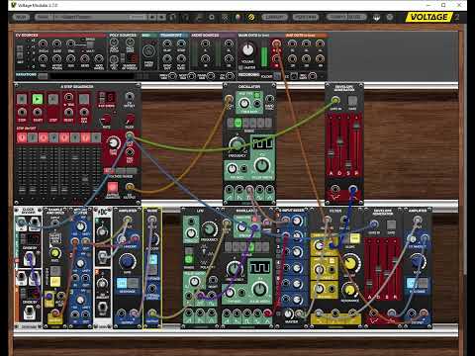Toggle step 2 on the sequencer step on/off row
The image size is (475, 356).
click(x=33, y=137)
